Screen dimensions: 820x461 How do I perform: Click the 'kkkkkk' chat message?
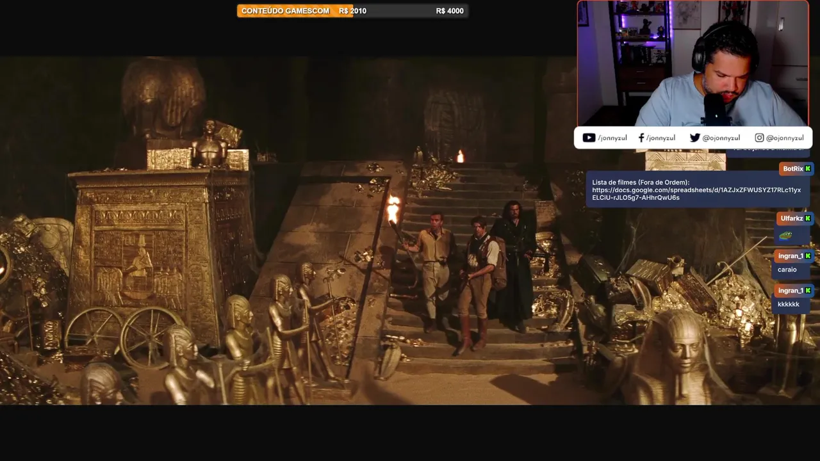(789, 304)
